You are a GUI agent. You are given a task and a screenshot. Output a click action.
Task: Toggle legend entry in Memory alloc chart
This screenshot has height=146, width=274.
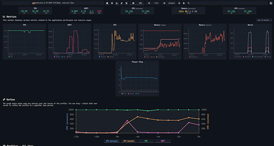click(x=193, y=57)
